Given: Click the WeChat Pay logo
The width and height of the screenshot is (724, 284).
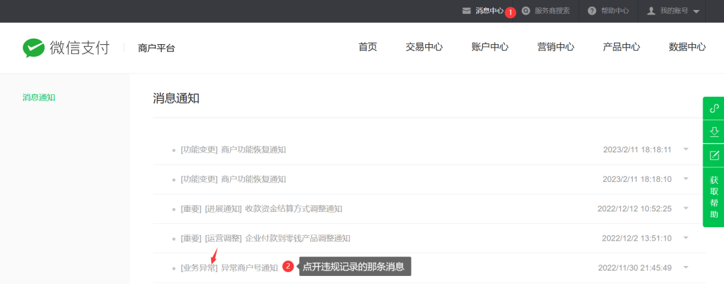Looking at the screenshot, I should click(66, 47).
